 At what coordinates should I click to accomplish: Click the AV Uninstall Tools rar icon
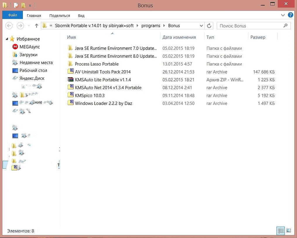(x=71, y=71)
